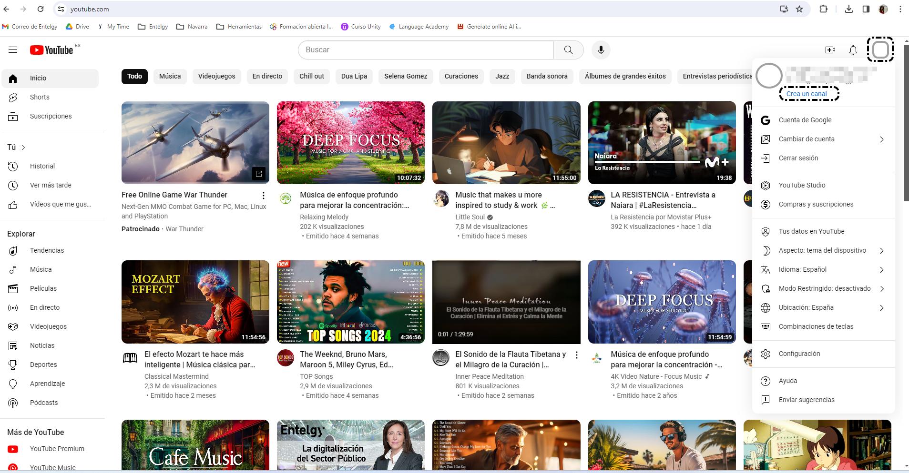Open Chrome downloads icon
This screenshot has width=909, height=473.
pos(848,9)
